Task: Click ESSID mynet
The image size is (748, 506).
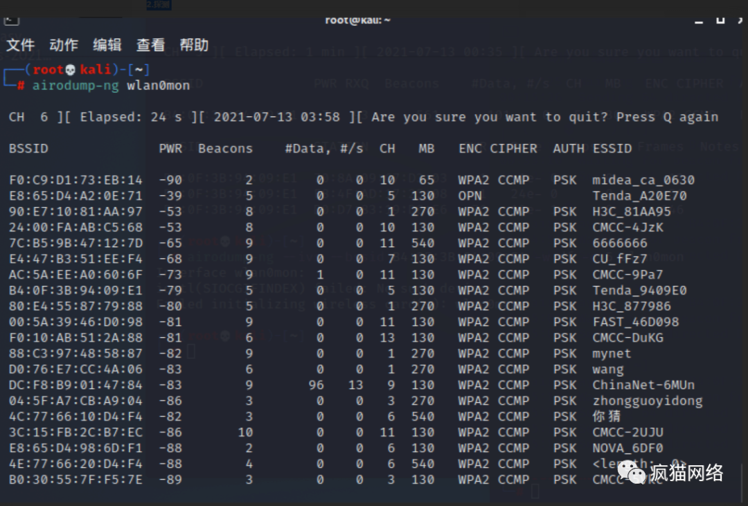Action: 612,354
